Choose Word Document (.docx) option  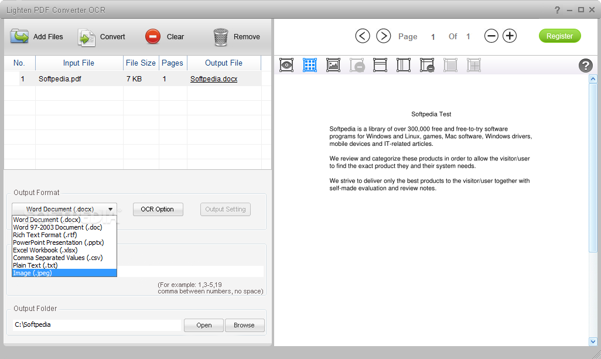tap(64, 220)
